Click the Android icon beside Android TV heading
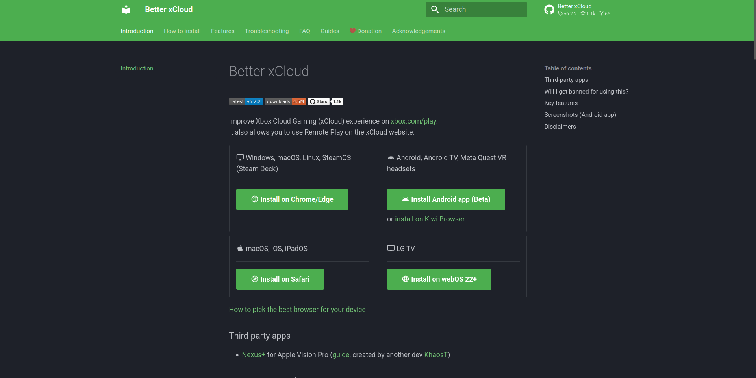Viewport: 756px width, 378px height. pyautogui.click(x=391, y=157)
